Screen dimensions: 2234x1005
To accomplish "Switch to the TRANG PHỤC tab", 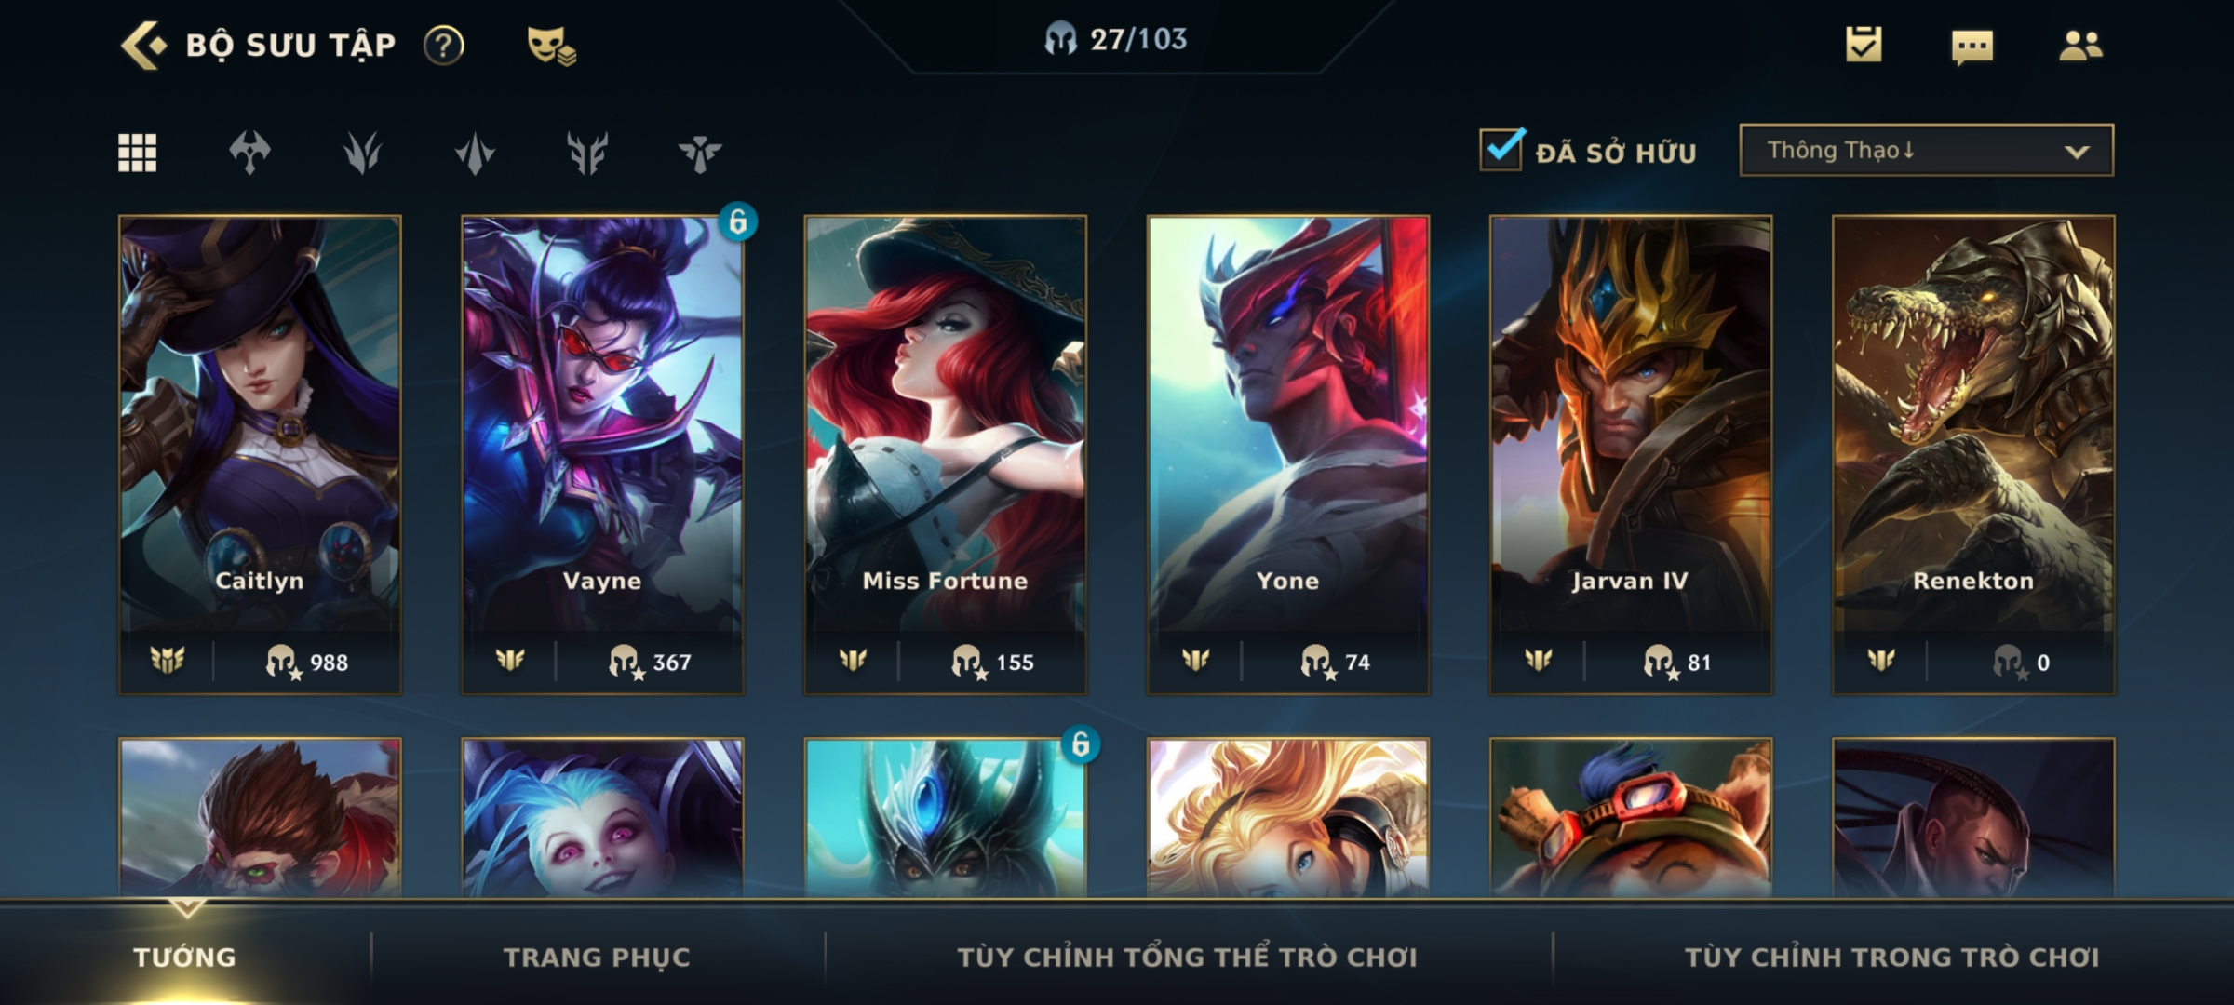I will point(597,958).
